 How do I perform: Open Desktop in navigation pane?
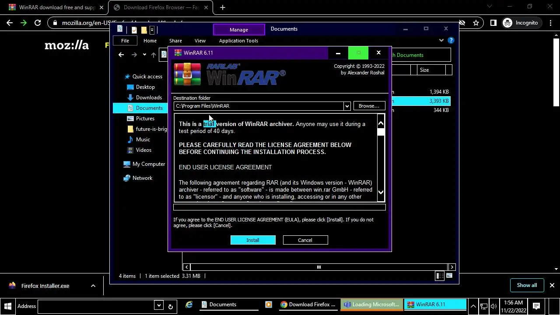140,87
